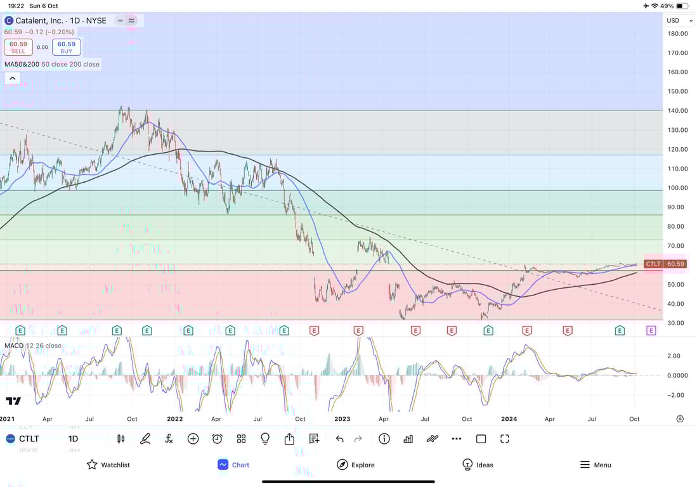Screen dimensions: 697x487
Task: Open the fx indicators menu
Action: 169,439
